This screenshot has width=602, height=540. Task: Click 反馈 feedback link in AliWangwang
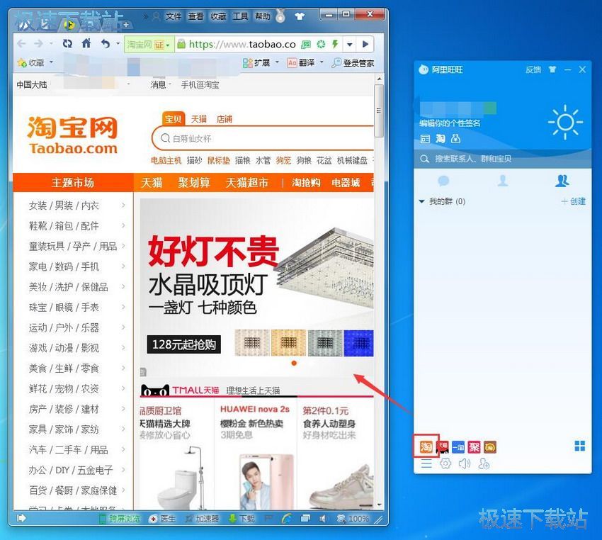(533, 69)
